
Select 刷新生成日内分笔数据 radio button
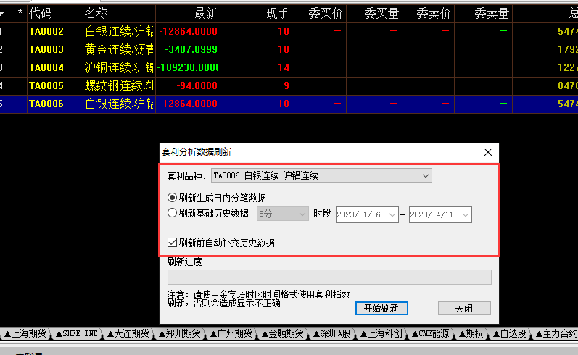(x=172, y=198)
